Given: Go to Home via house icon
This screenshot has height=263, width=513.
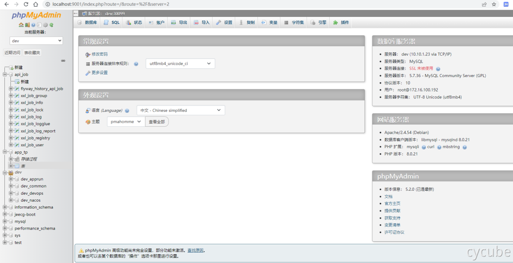Looking at the screenshot, I should pos(21,25).
